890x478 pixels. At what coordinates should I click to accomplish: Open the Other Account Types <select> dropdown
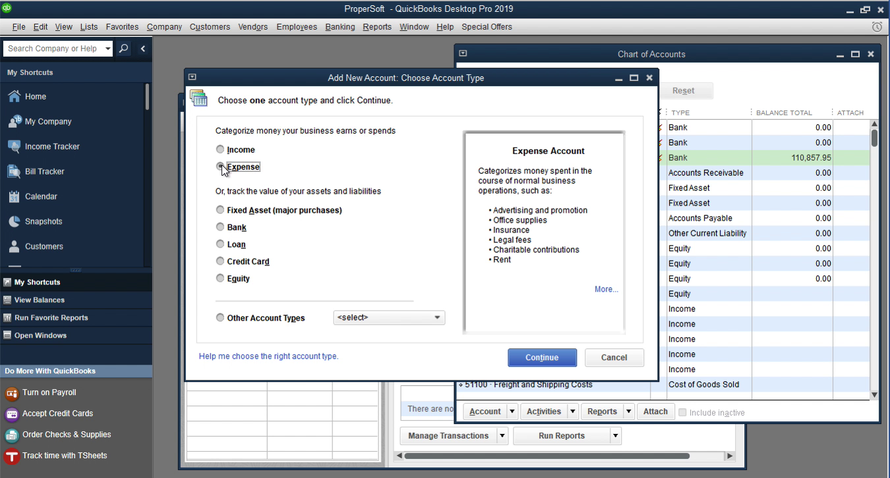(x=389, y=317)
